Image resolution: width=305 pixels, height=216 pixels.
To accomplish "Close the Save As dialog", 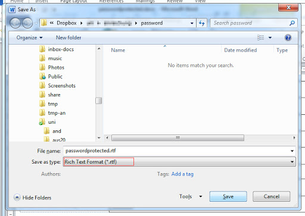I will click(288, 8).
